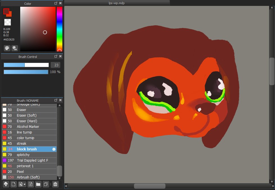Close the Brush Control panel
The image size is (275, 190).
pos(60,56)
